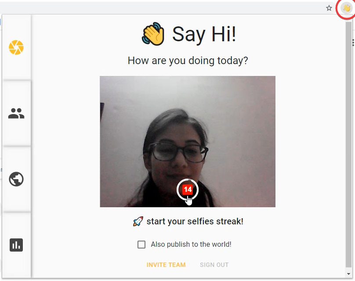Click the scrollbar down arrow

[x=349, y=274]
